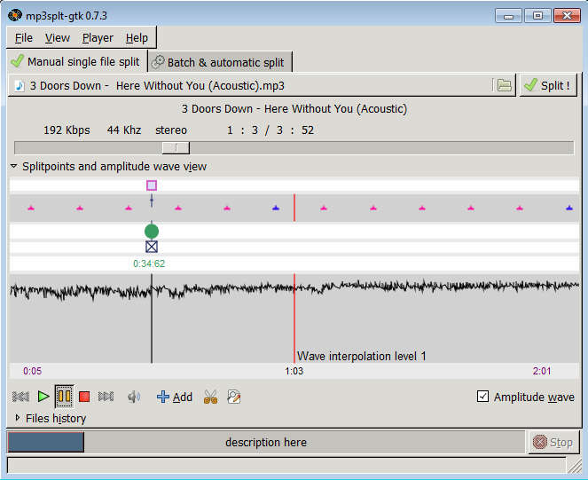588x480 pixels.
Task: Click the volume speaker icon
Action: point(134,397)
